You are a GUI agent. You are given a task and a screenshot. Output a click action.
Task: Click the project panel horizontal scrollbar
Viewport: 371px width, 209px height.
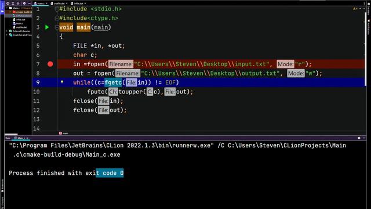click(x=11, y=134)
